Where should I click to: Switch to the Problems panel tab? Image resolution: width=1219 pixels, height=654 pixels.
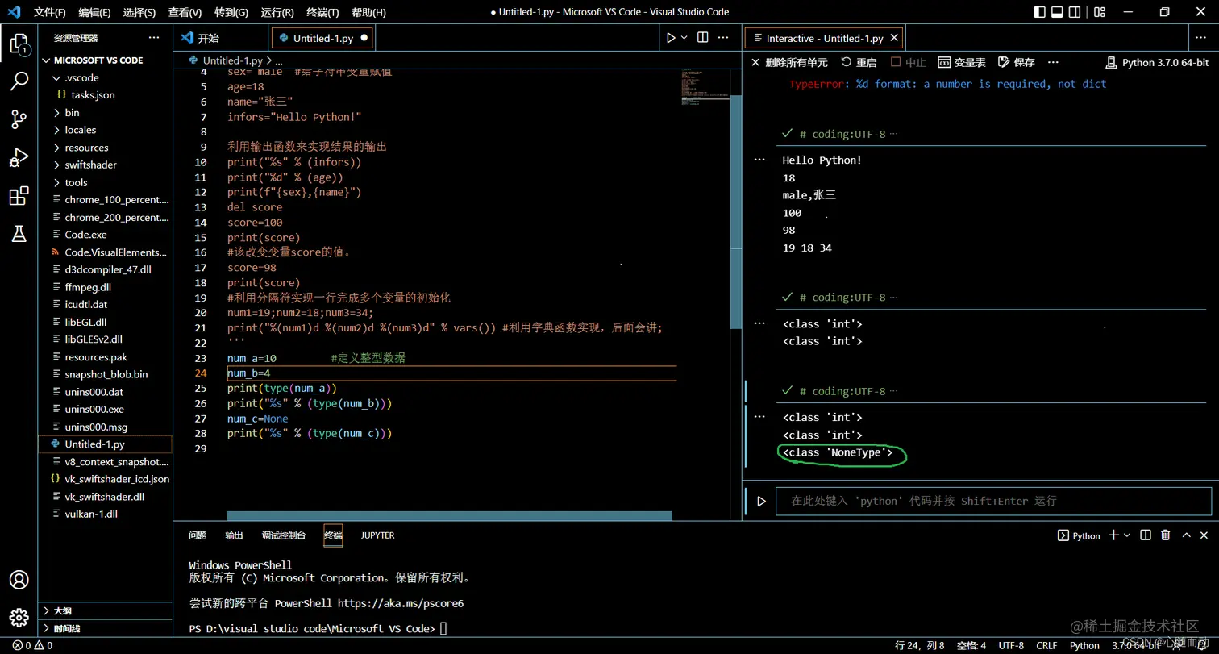198,535
